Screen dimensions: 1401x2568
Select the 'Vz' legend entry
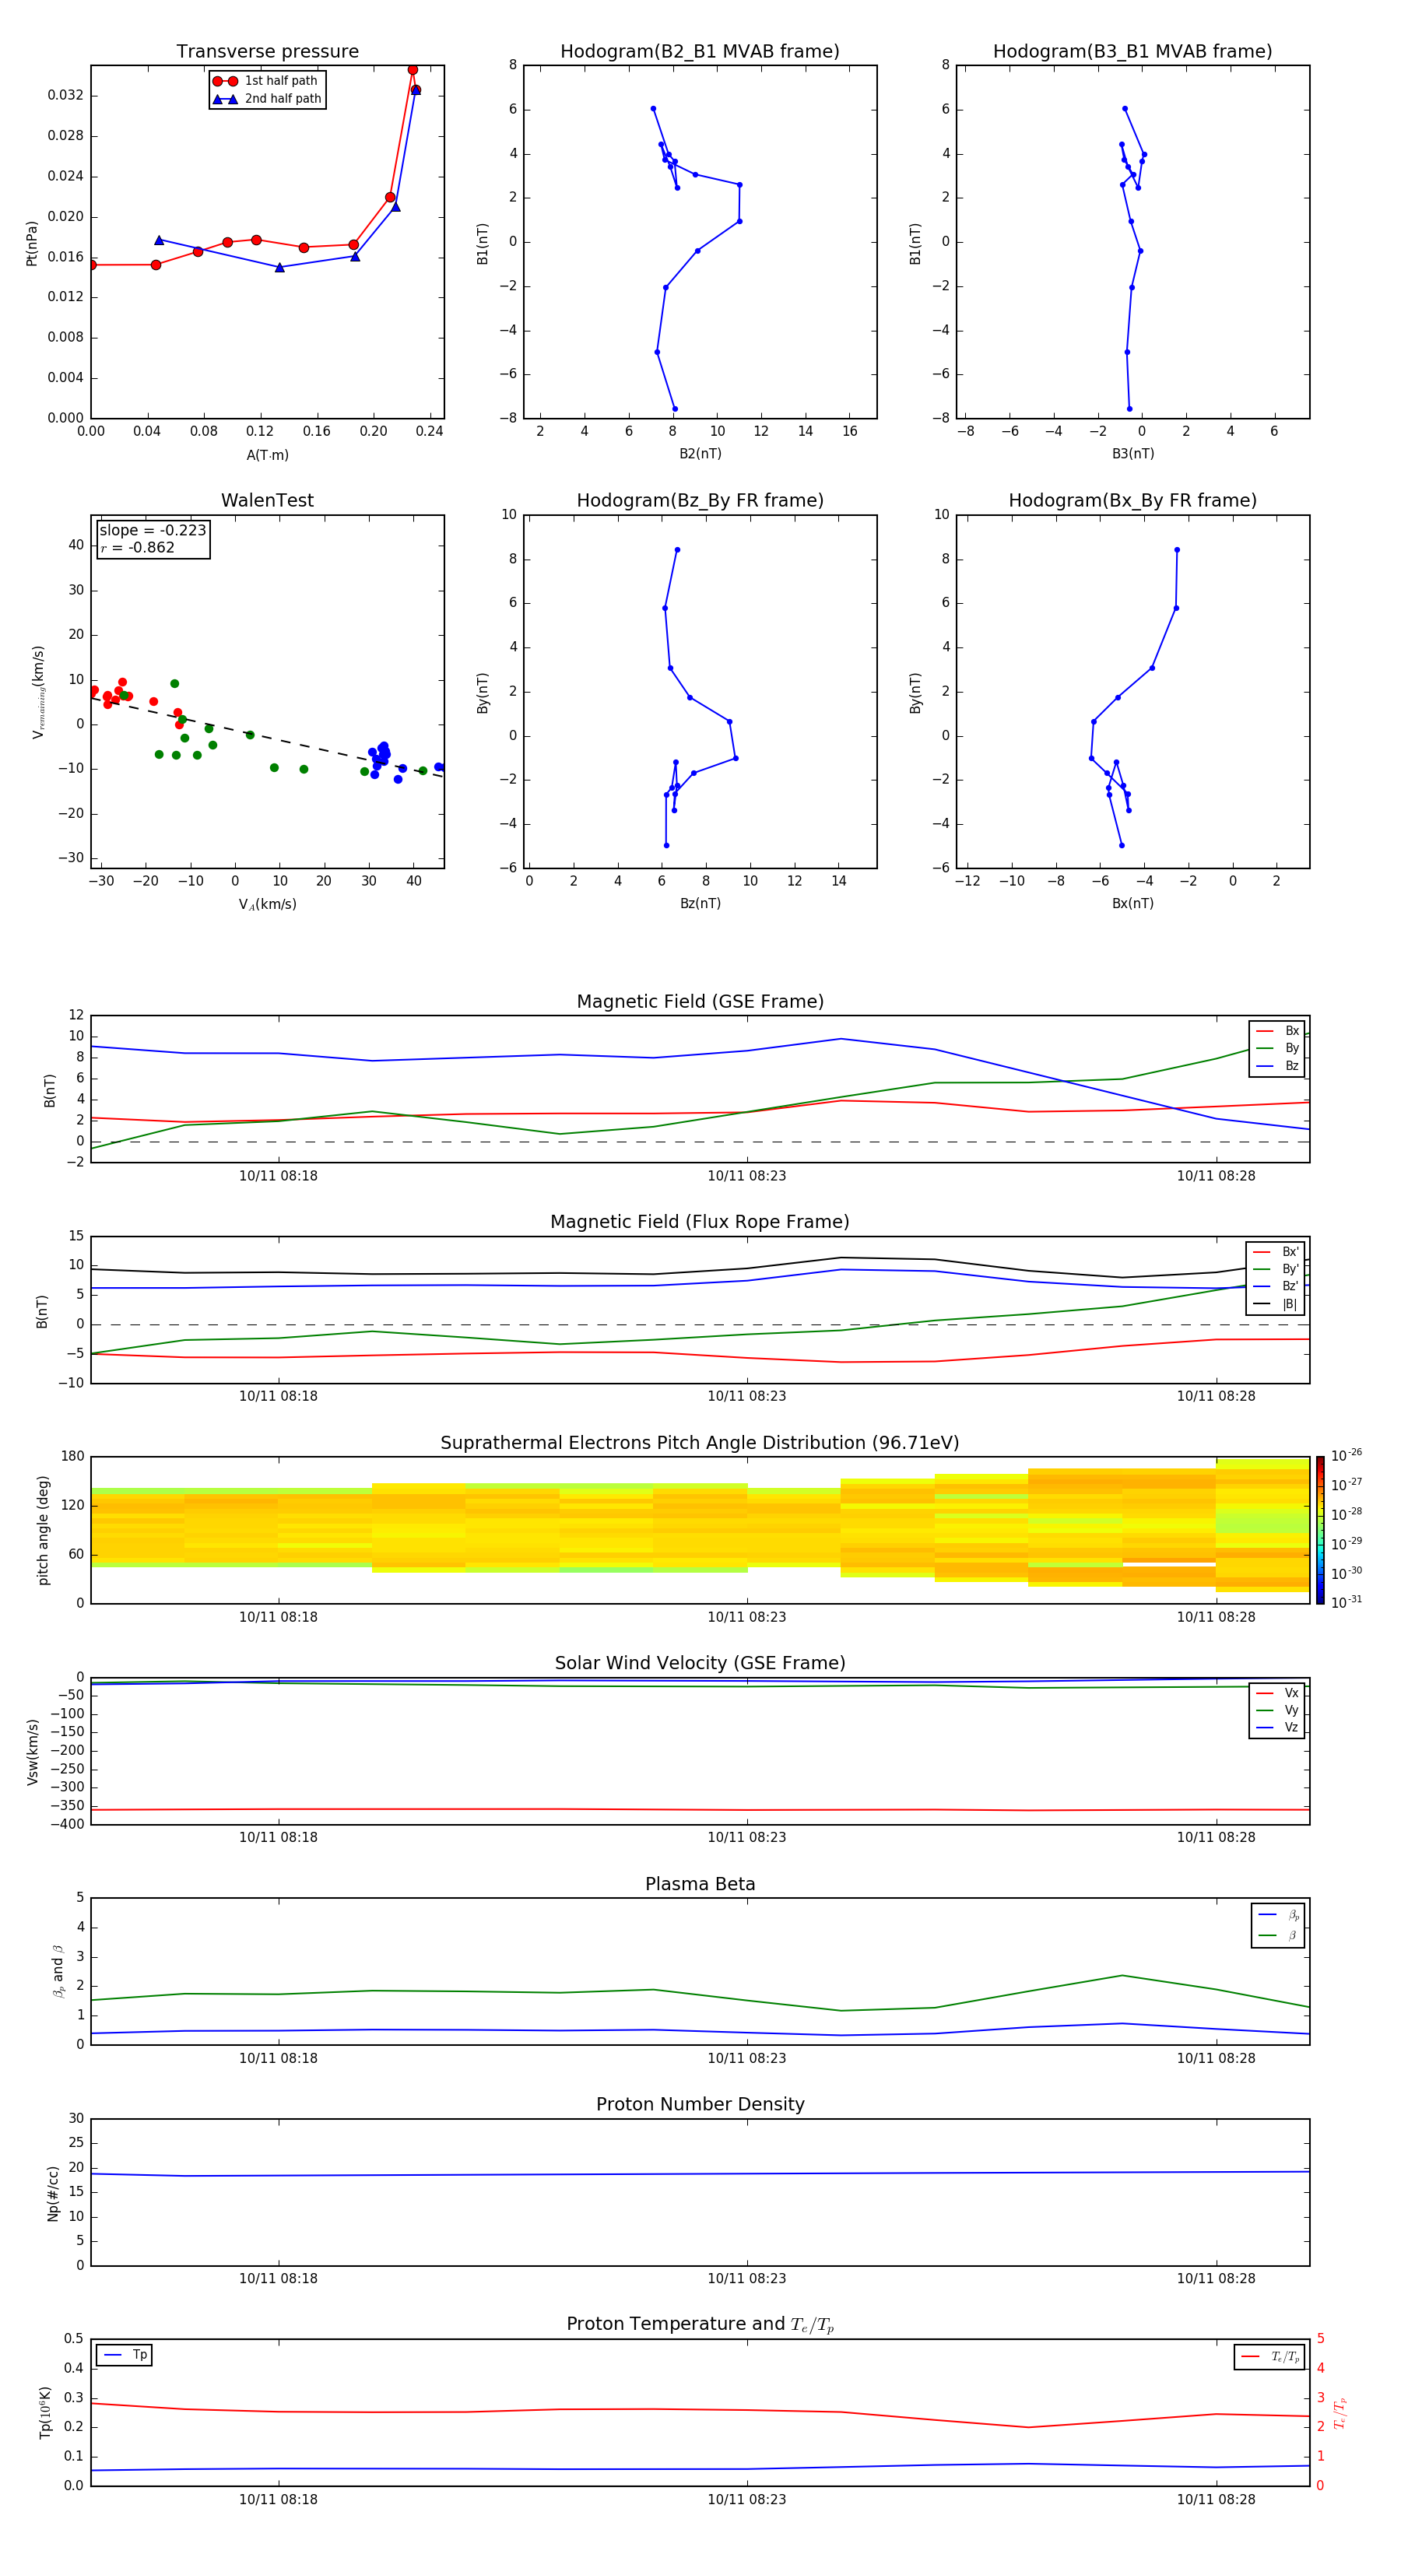coord(1277,1728)
